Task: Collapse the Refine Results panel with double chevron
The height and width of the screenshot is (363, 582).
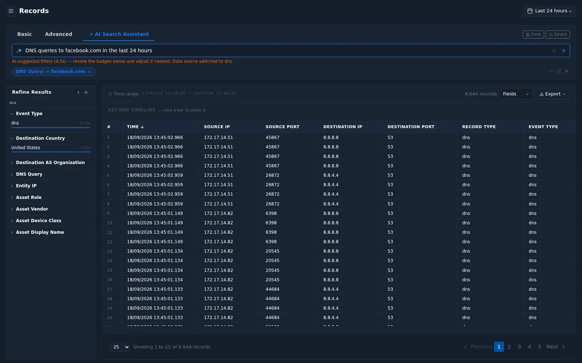Action: pyautogui.click(x=86, y=92)
